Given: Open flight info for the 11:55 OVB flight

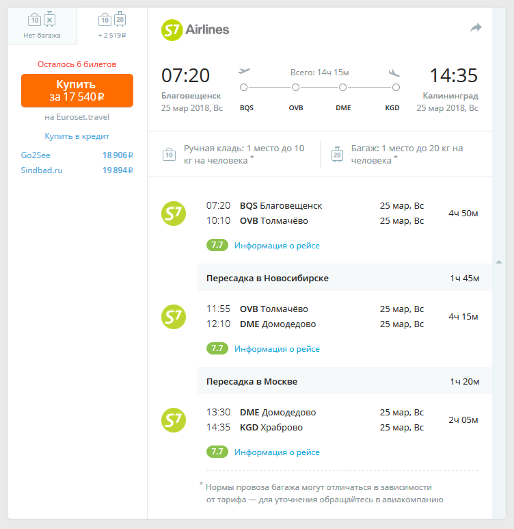Looking at the screenshot, I should point(277,349).
